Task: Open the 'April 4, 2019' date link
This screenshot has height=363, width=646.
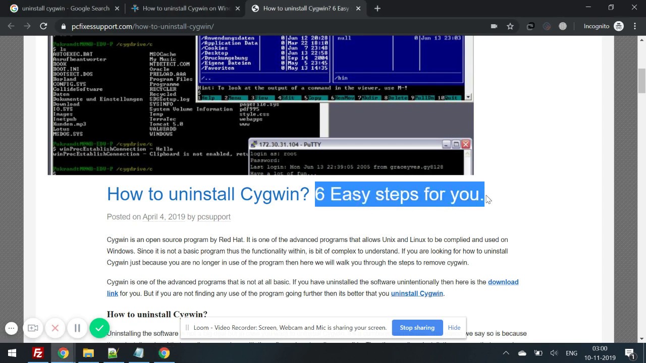Action: pos(164,217)
